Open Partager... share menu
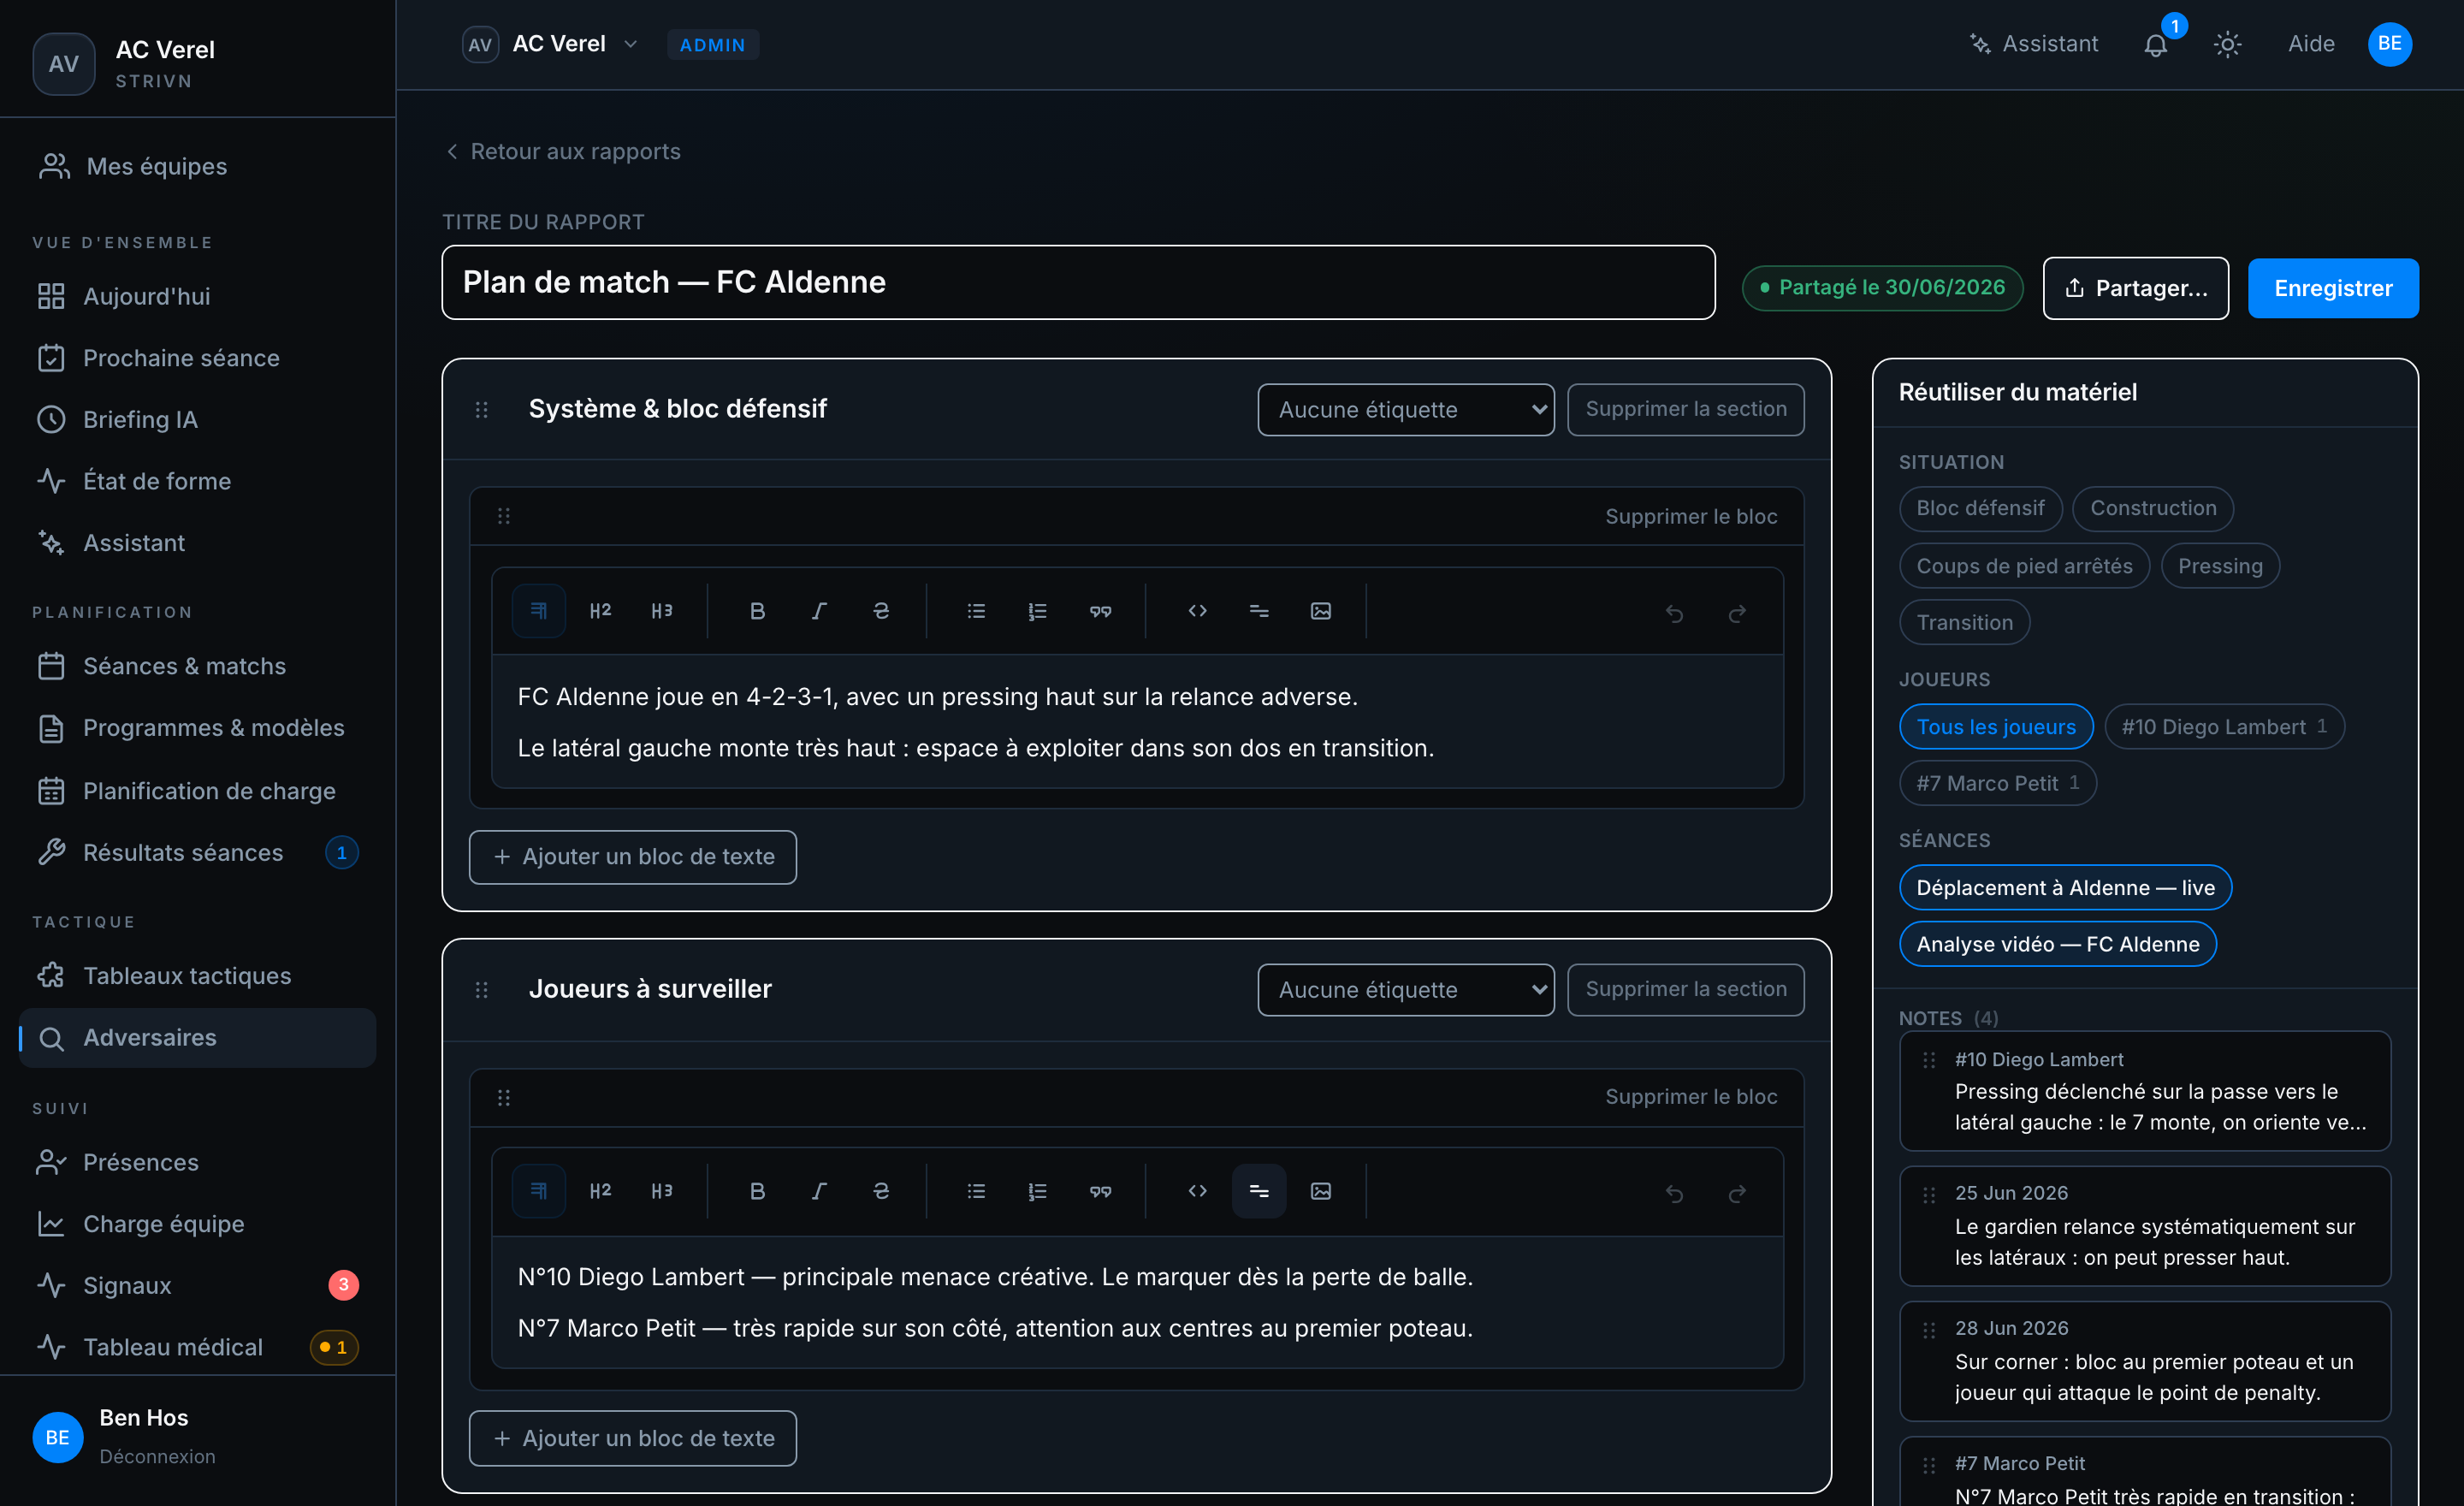This screenshot has width=2464, height=1506. [x=2135, y=288]
